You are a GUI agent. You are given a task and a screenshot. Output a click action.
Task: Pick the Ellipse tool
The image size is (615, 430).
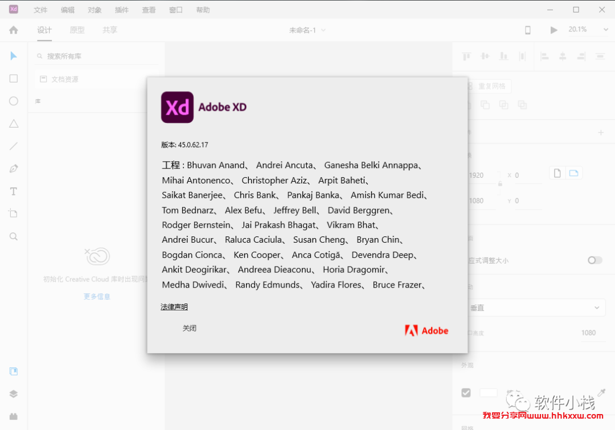click(13, 101)
